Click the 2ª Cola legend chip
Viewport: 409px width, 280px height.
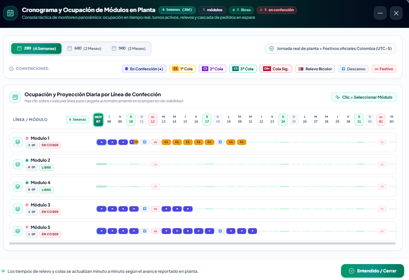pos(212,69)
